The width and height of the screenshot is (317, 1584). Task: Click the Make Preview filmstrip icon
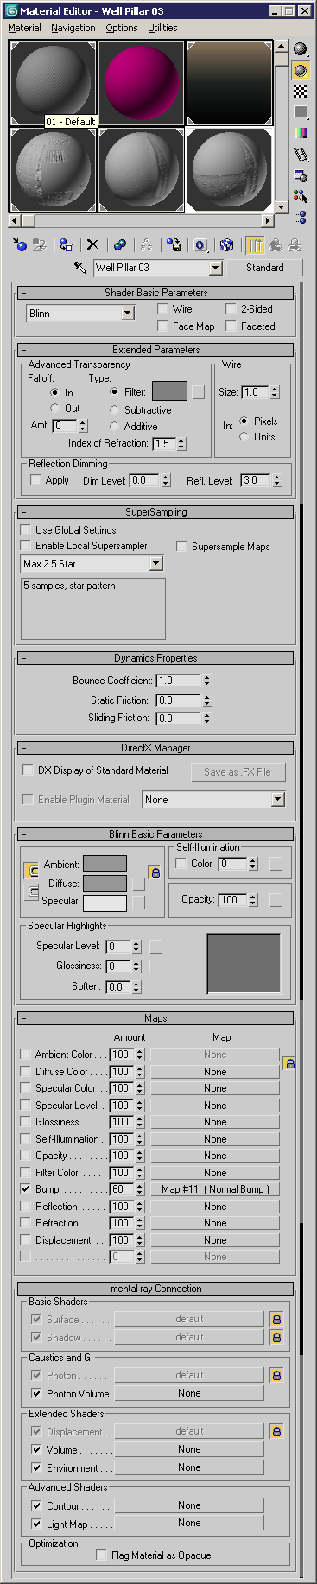tap(301, 155)
